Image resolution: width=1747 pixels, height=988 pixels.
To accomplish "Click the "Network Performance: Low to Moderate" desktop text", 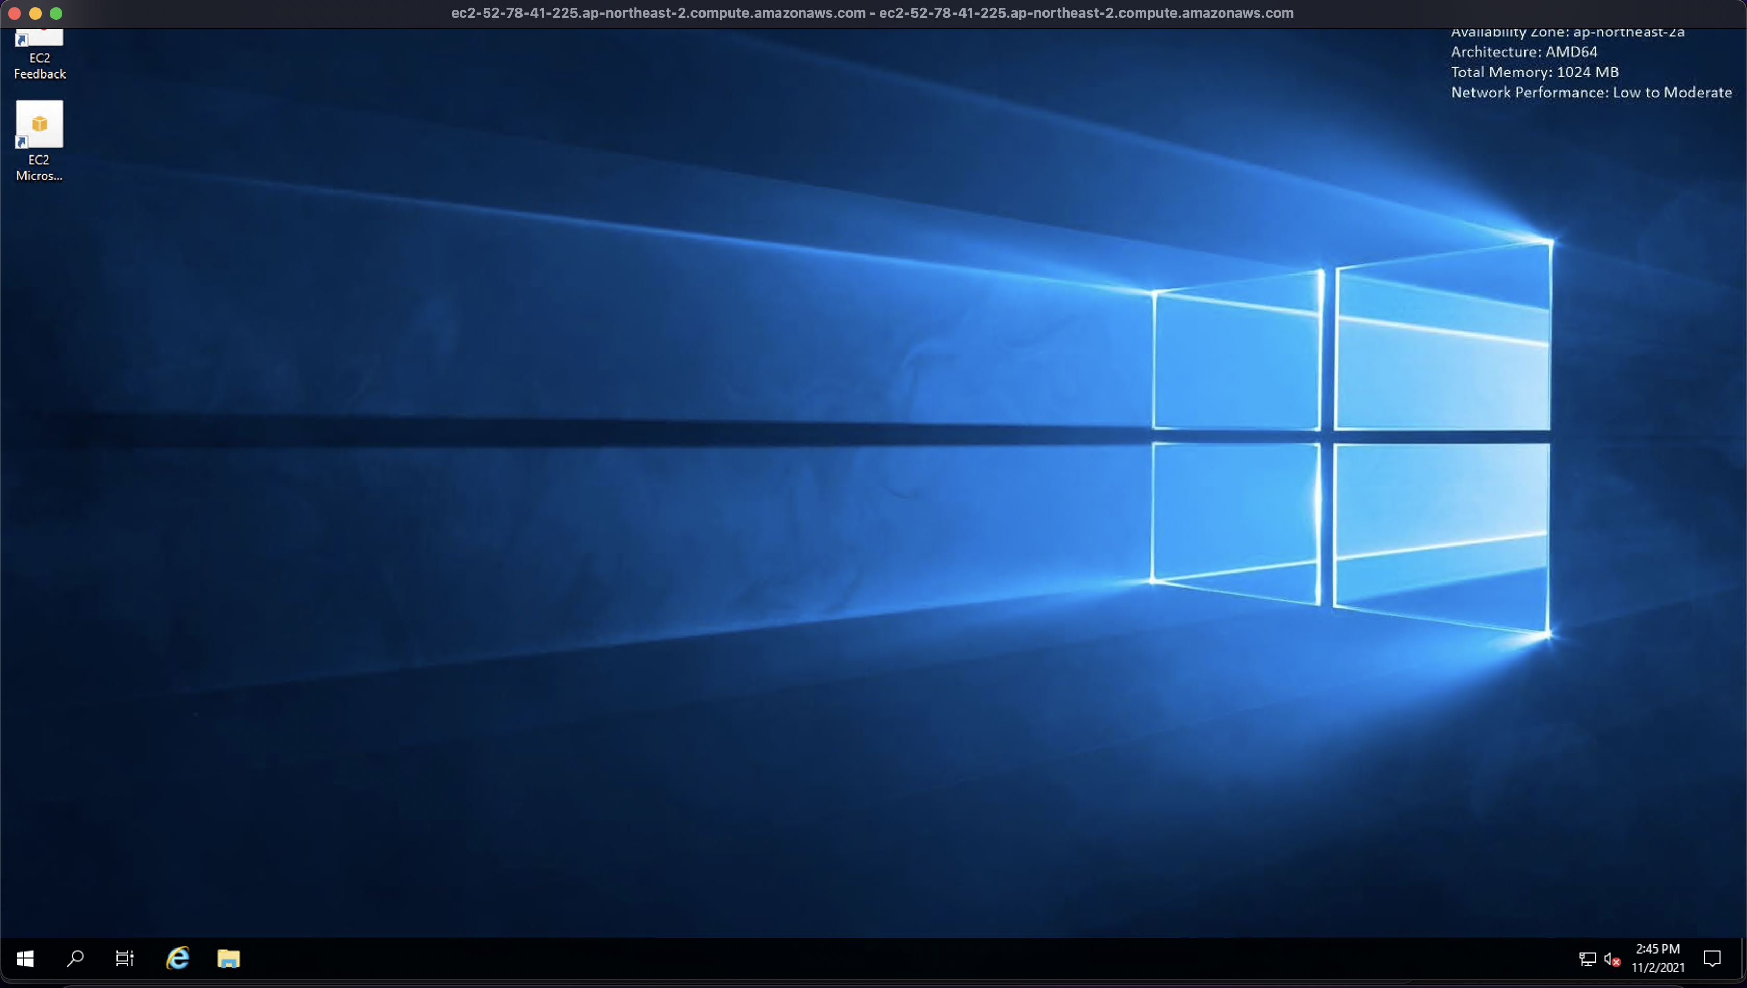I will [1591, 92].
